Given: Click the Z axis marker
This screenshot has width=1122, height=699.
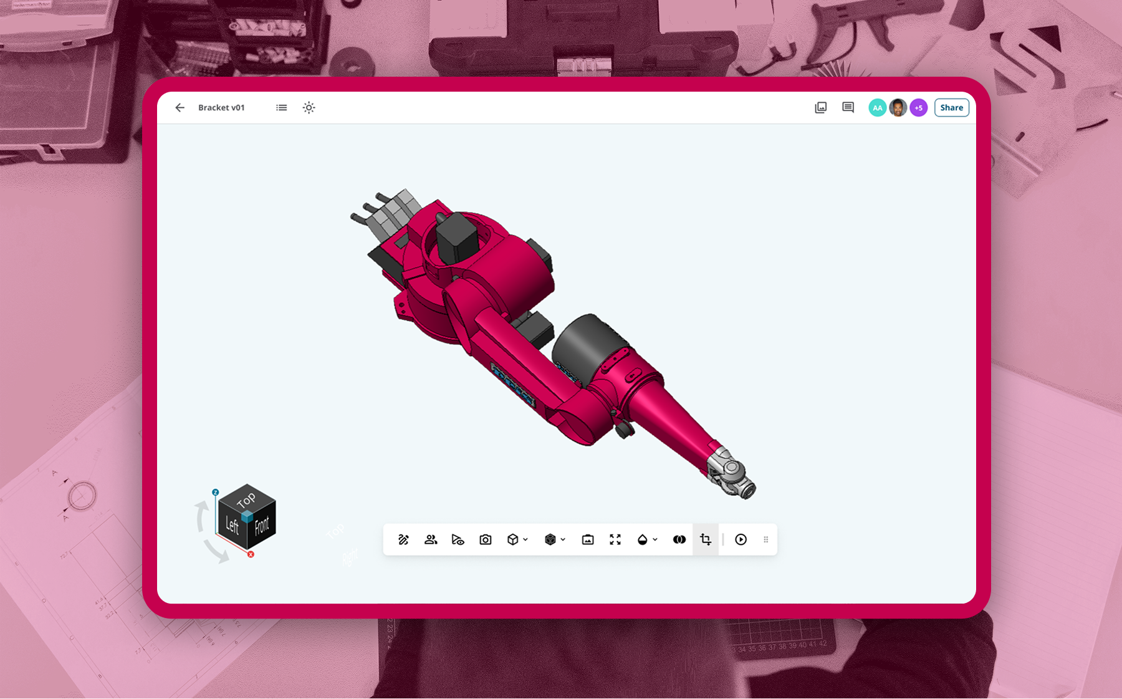Looking at the screenshot, I should click(216, 493).
